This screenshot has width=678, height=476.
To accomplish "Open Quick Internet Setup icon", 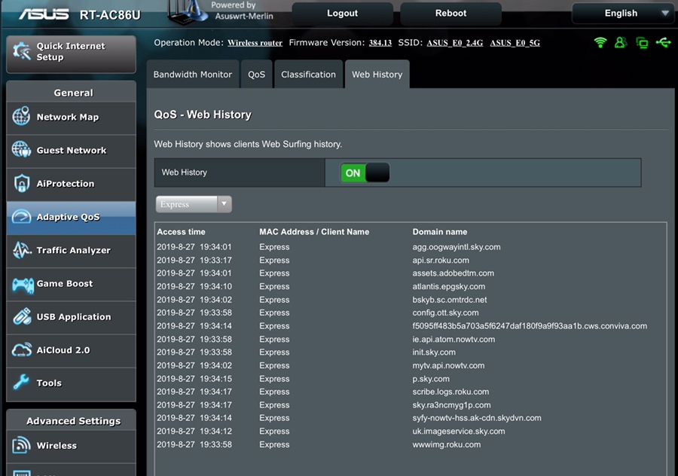I will click(x=22, y=51).
